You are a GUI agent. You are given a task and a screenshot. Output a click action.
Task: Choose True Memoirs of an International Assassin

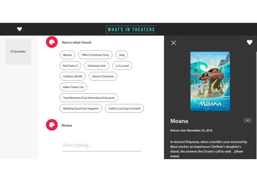89,98
